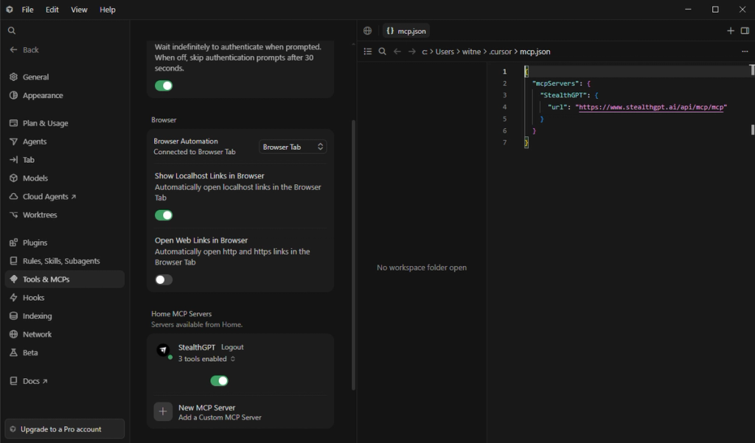Click the plus icon for New MCP Server
This screenshot has width=755, height=443.
tap(163, 412)
